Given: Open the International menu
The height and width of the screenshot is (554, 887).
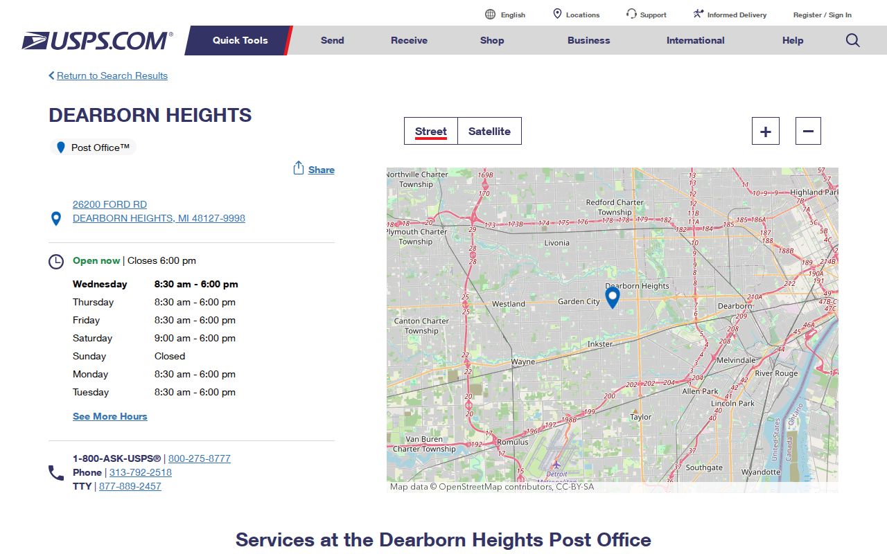Looking at the screenshot, I should point(696,40).
